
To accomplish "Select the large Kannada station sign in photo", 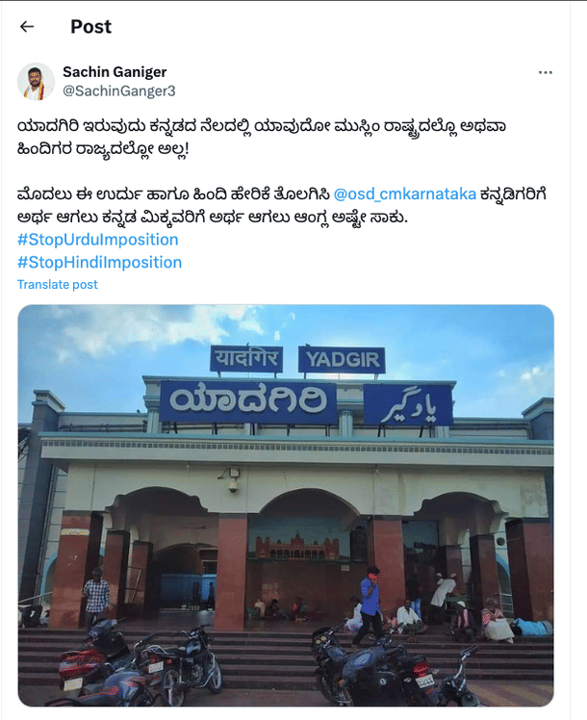I will pyautogui.click(x=248, y=401).
